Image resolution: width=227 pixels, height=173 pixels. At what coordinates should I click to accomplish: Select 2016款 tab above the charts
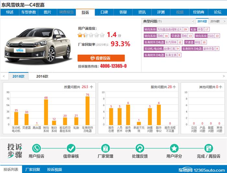[x=42, y=76]
